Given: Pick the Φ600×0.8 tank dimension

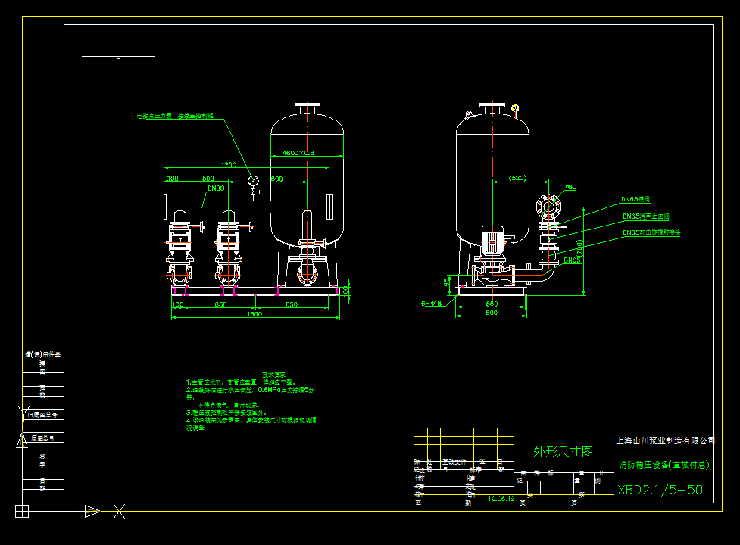Looking at the screenshot, I should click(298, 153).
